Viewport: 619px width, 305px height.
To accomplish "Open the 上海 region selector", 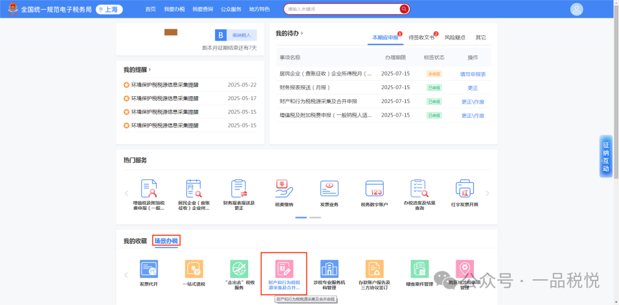I will [109, 9].
